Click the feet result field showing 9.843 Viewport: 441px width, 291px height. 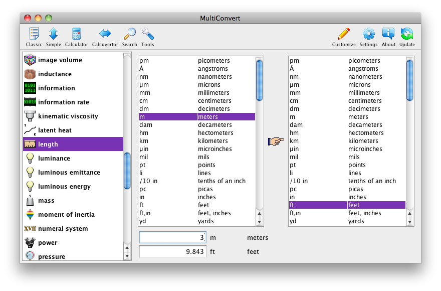coord(173,251)
